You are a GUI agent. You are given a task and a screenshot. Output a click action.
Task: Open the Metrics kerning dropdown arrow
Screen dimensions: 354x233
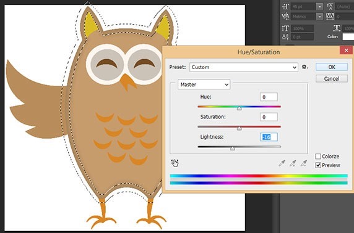pyautogui.click(x=319, y=17)
